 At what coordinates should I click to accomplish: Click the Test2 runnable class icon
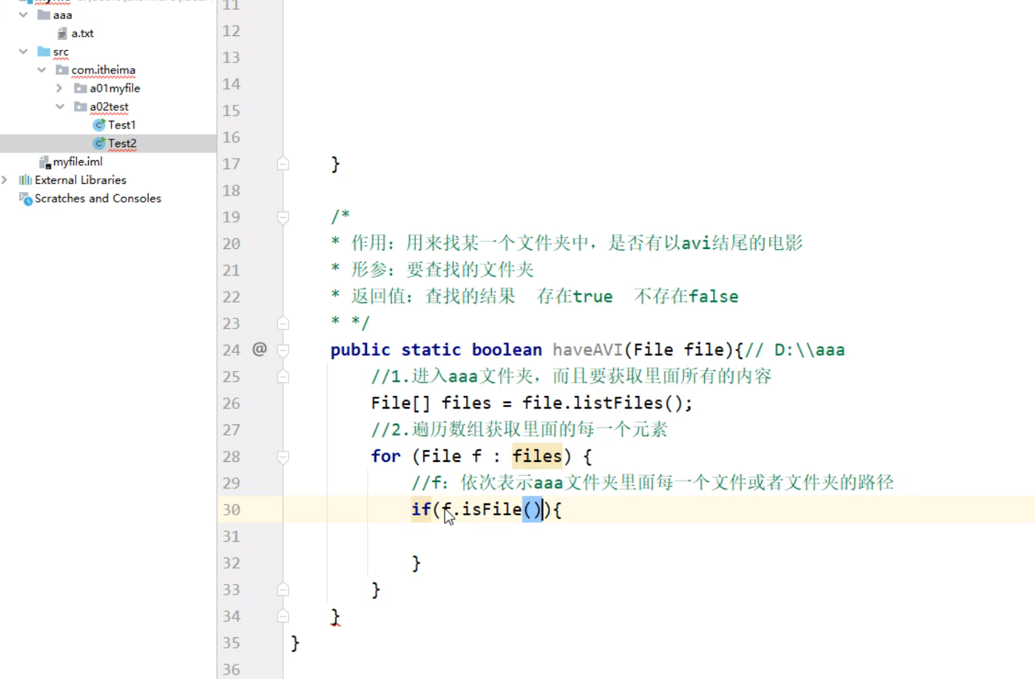point(98,143)
